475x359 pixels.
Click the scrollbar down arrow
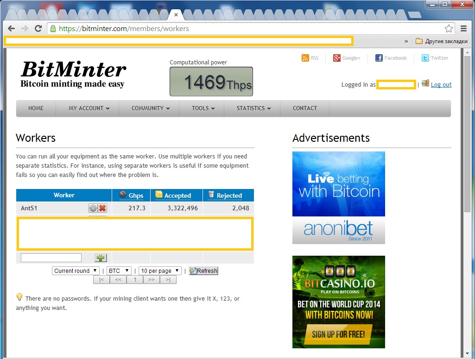[x=468, y=353]
